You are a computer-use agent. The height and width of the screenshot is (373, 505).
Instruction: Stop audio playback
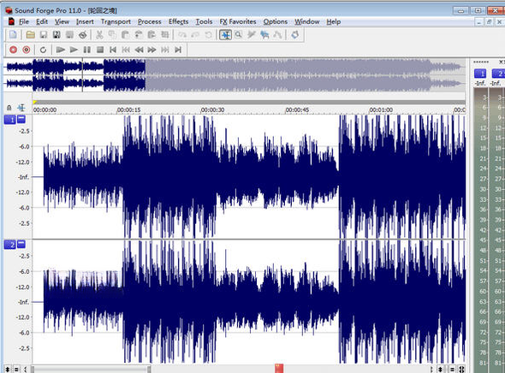point(100,50)
